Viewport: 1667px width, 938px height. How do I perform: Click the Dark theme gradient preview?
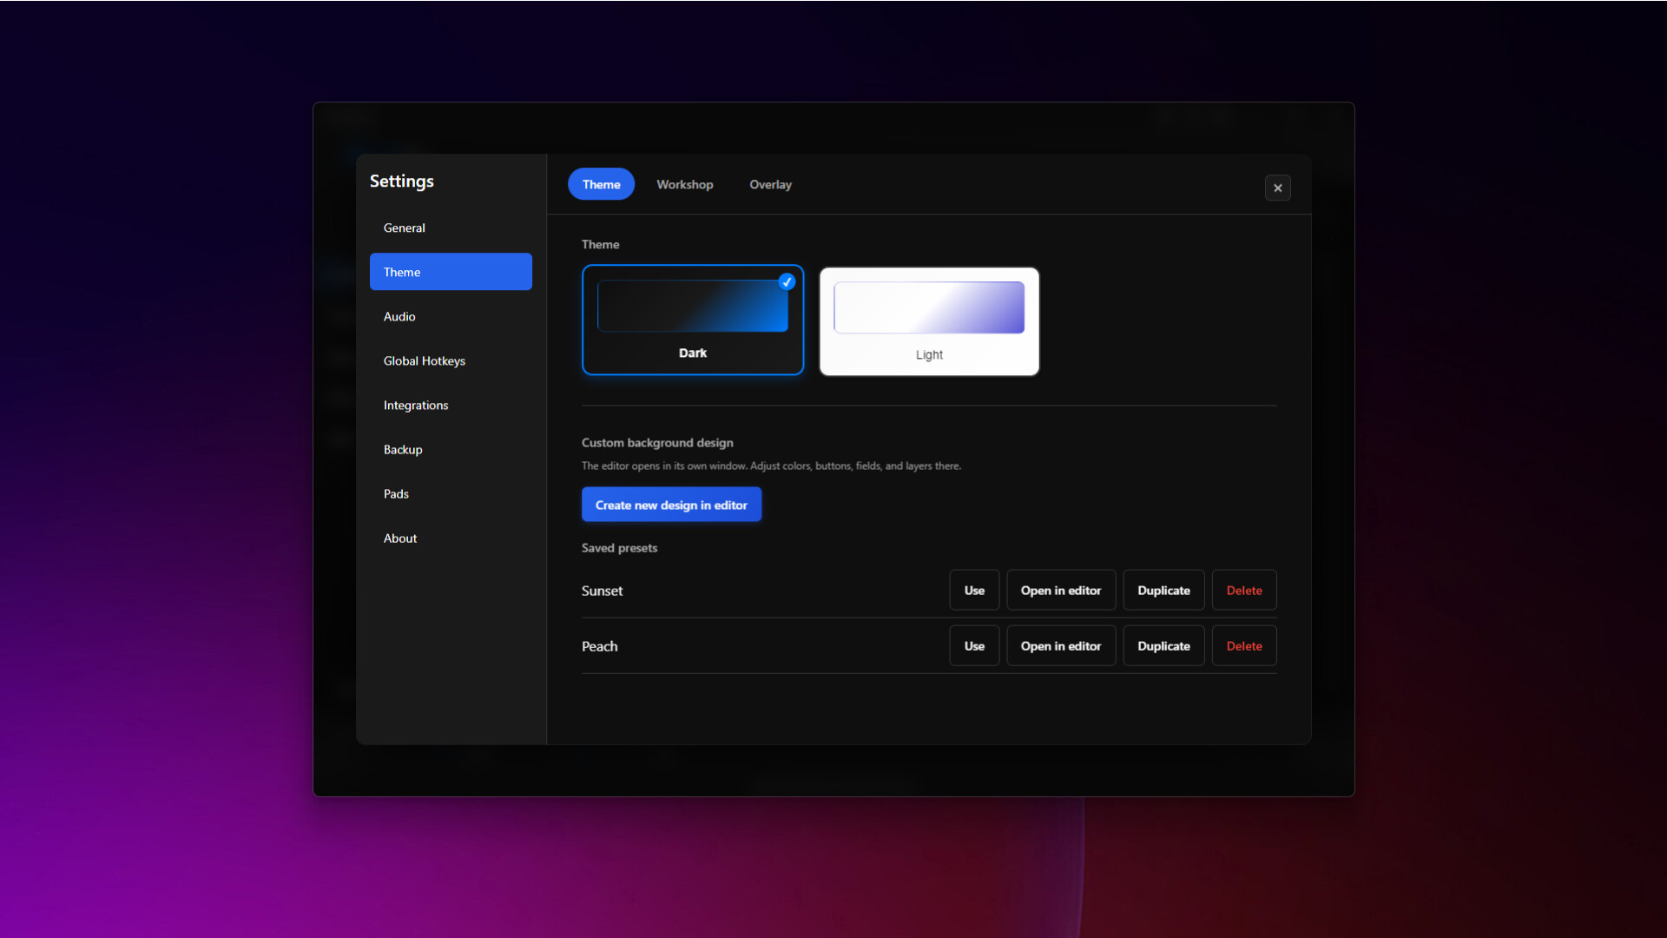click(693, 306)
